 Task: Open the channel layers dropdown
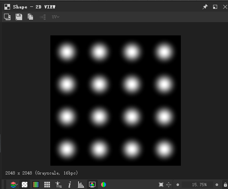(x=14, y=185)
